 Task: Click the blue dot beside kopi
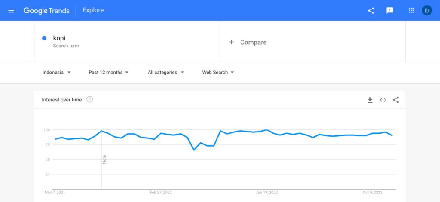pyautogui.click(x=44, y=38)
